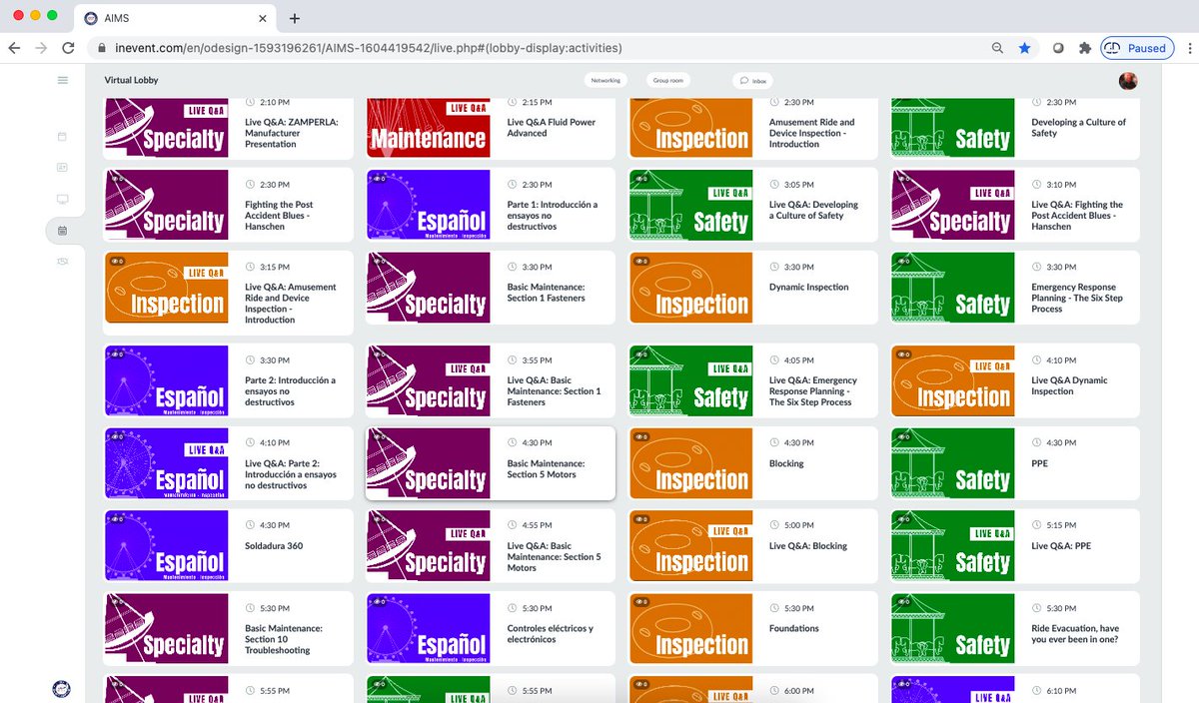
Task: Open the browser extensions puzzle icon
Action: (1085, 48)
